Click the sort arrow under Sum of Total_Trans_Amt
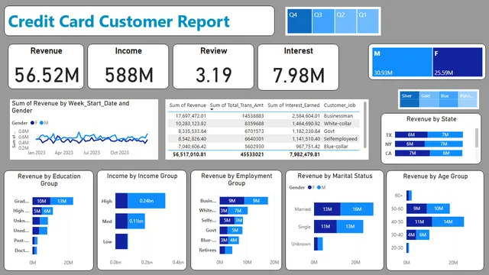489x275 pixels. pyautogui.click(x=212, y=109)
